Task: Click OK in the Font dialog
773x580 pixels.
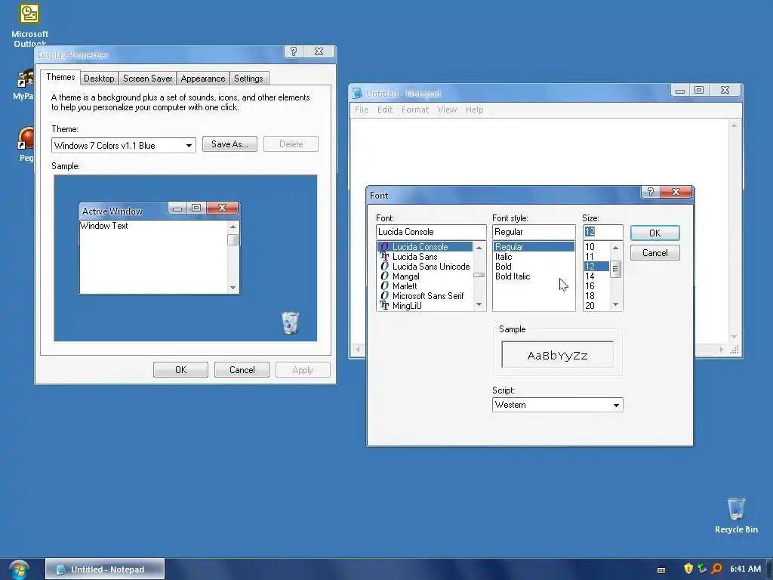Action: [654, 233]
